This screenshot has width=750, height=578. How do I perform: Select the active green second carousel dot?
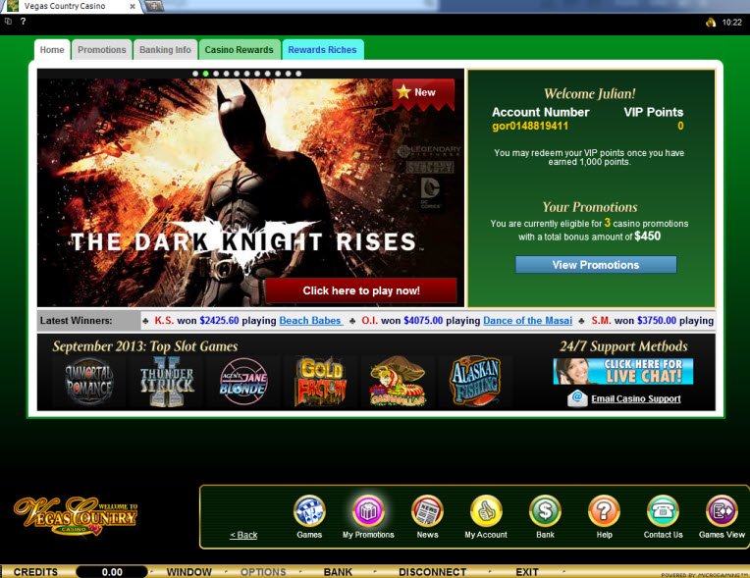click(x=206, y=74)
